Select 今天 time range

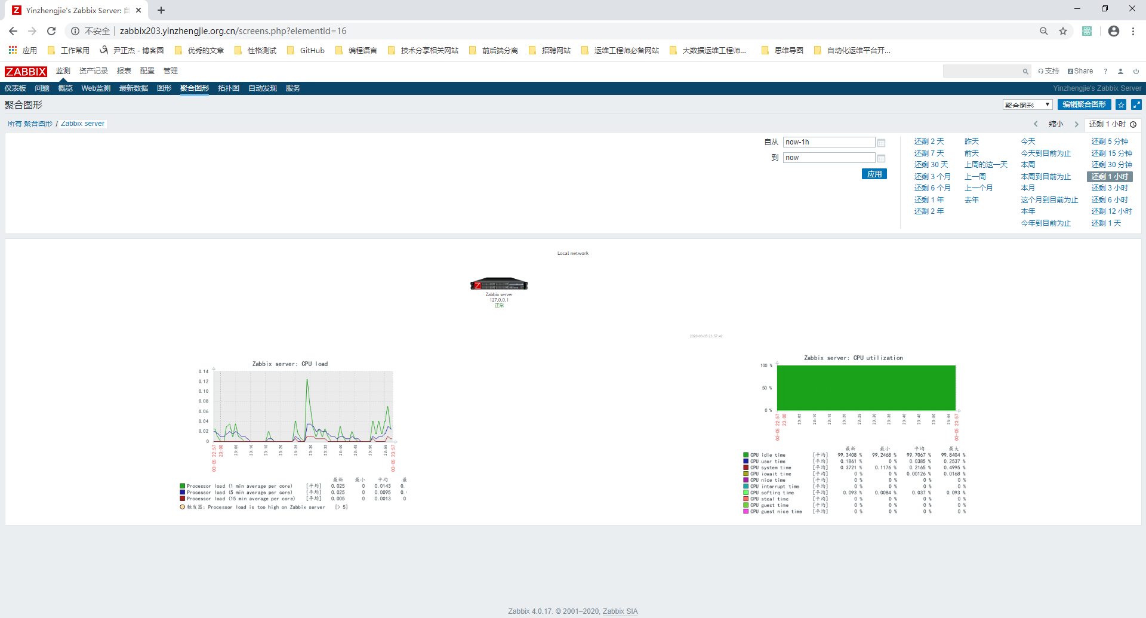pyautogui.click(x=1028, y=142)
